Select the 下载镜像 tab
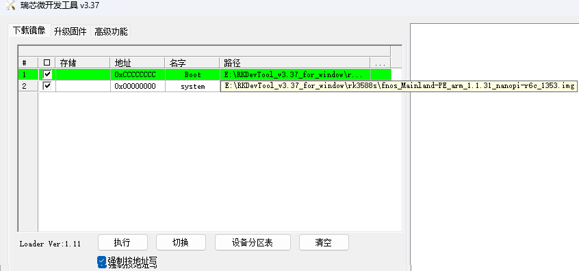 pos(29,31)
